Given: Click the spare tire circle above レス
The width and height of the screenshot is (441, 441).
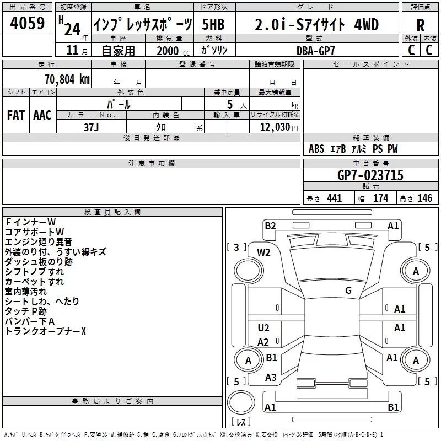Looking at the screenshot, I should point(241,402).
